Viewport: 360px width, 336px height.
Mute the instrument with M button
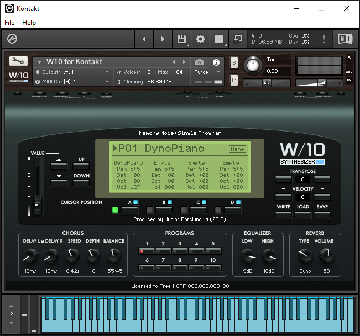[234, 80]
